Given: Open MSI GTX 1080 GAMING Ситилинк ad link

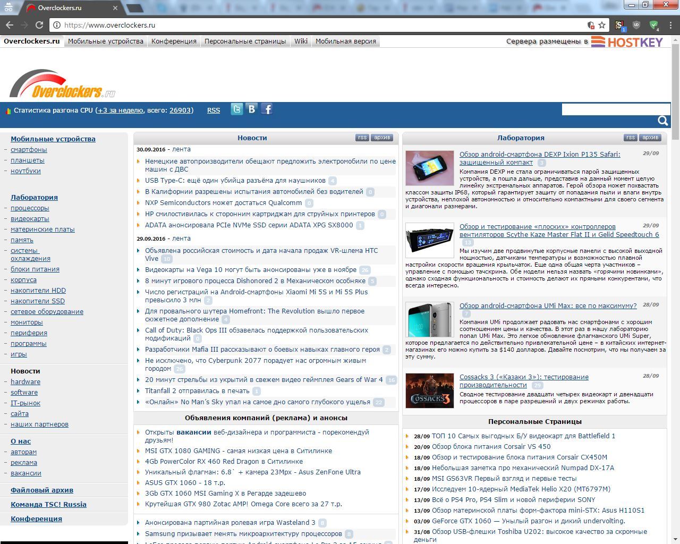Looking at the screenshot, I should pos(239,451).
